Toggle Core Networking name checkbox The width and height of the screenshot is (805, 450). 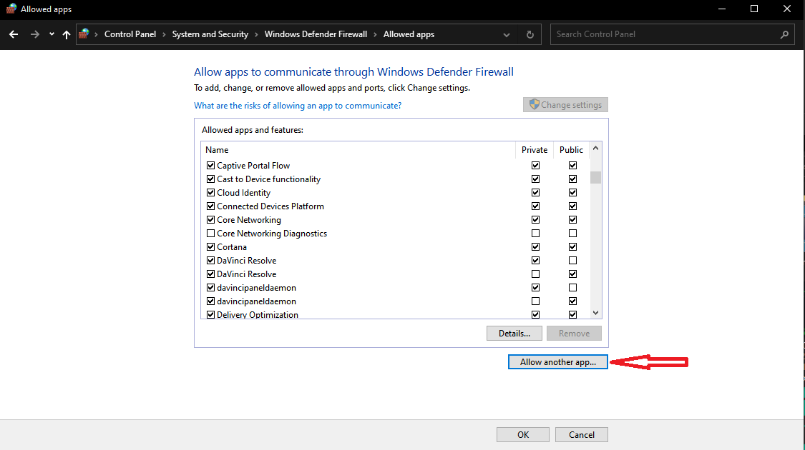[x=210, y=220]
